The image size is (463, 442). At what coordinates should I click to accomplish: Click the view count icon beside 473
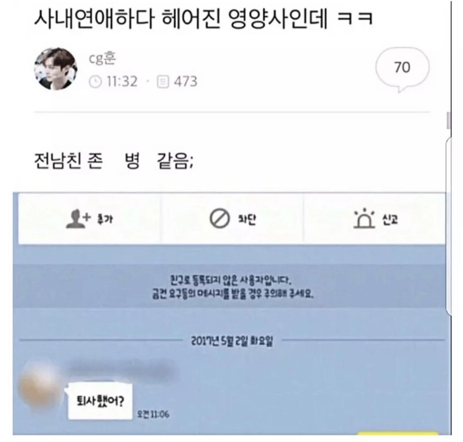[x=163, y=82]
